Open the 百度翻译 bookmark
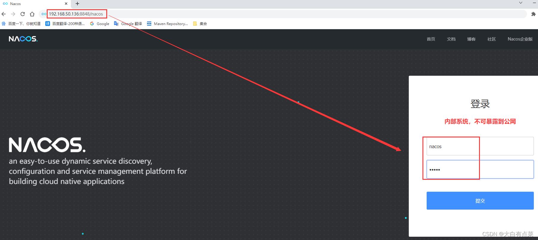This screenshot has width=538, height=240. [65, 24]
